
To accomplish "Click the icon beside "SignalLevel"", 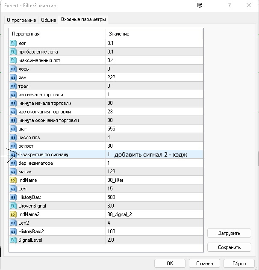I will (13, 240).
